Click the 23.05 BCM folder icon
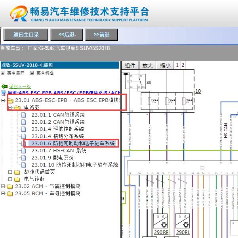This screenshot has width=238, height=238. coord(10,194)
